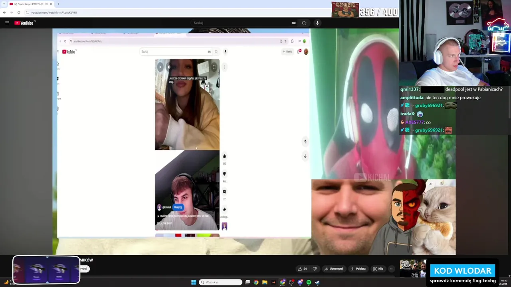Click the 356 / 400 counter text

378,12
